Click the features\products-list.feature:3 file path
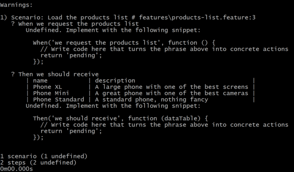This screenshot has width=294, height=172. [197, 18]
